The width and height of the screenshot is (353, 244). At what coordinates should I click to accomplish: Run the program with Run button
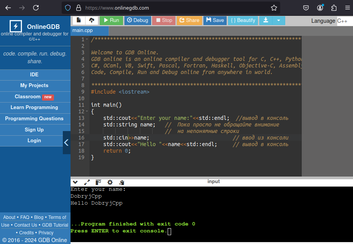click(x=111, y=20)
